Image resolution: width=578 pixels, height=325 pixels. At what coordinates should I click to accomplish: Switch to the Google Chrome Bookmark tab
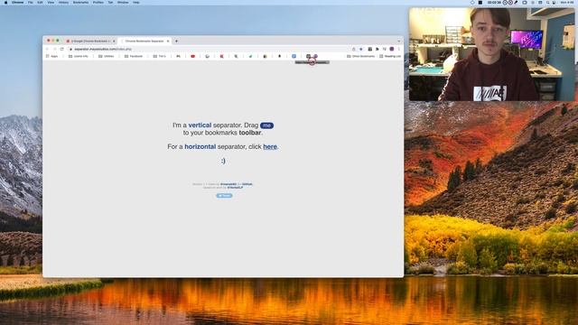tap(90, 41)
